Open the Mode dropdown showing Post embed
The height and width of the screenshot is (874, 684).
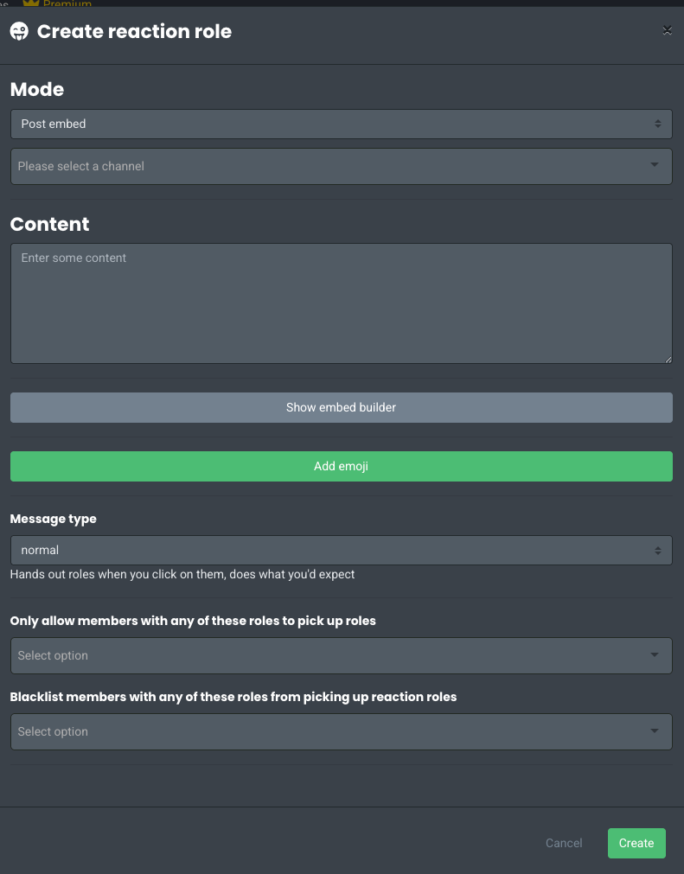[x=329, y=124]
